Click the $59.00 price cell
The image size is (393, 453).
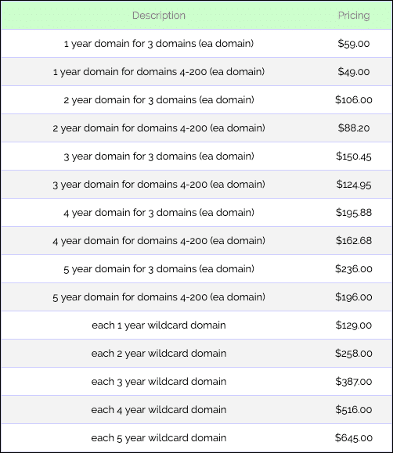pyautogui.click(x=354, y=44)
